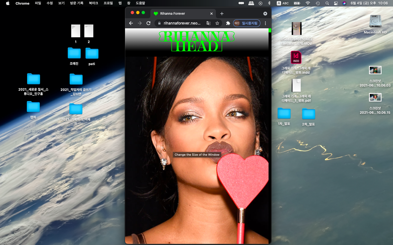Screen dimensions: 393x245
Task: Open the 도움말 menu
Action: click(x=141, y=3)
